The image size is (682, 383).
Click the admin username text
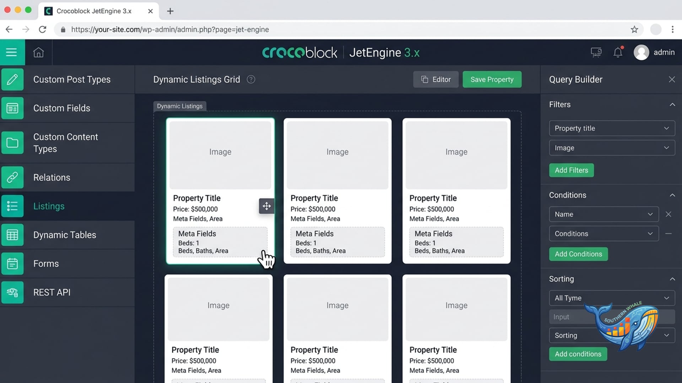(x=664, y=52)
